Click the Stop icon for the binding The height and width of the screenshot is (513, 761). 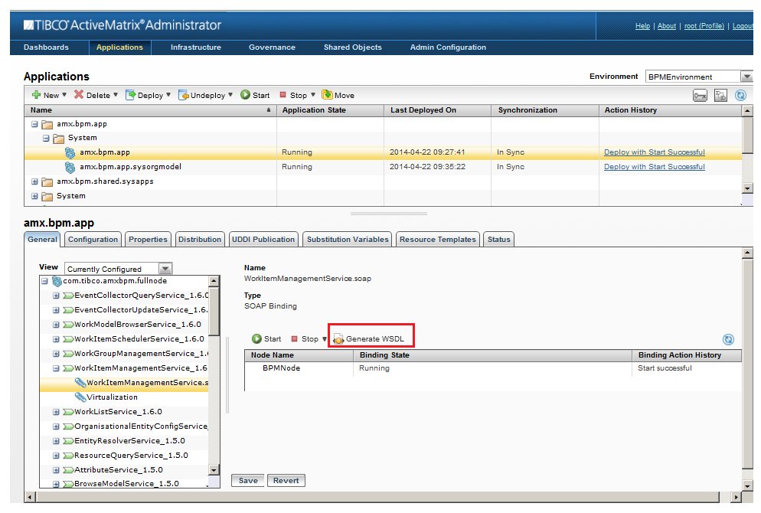pyautogui.click(x=294, y=338)
